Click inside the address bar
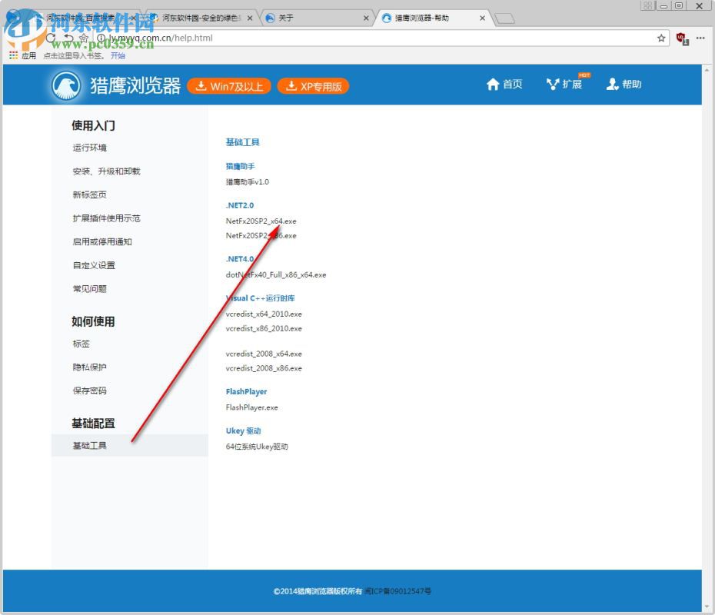The height and width of the screenshot is (615, 715). (308, 38)
